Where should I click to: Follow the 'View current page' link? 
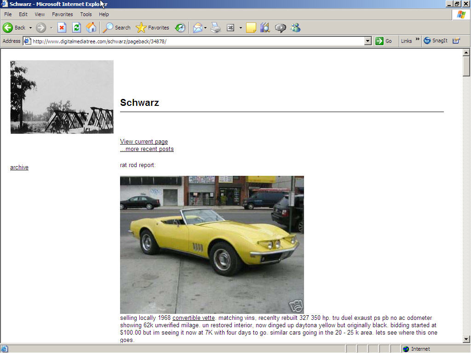coord(144,142)
